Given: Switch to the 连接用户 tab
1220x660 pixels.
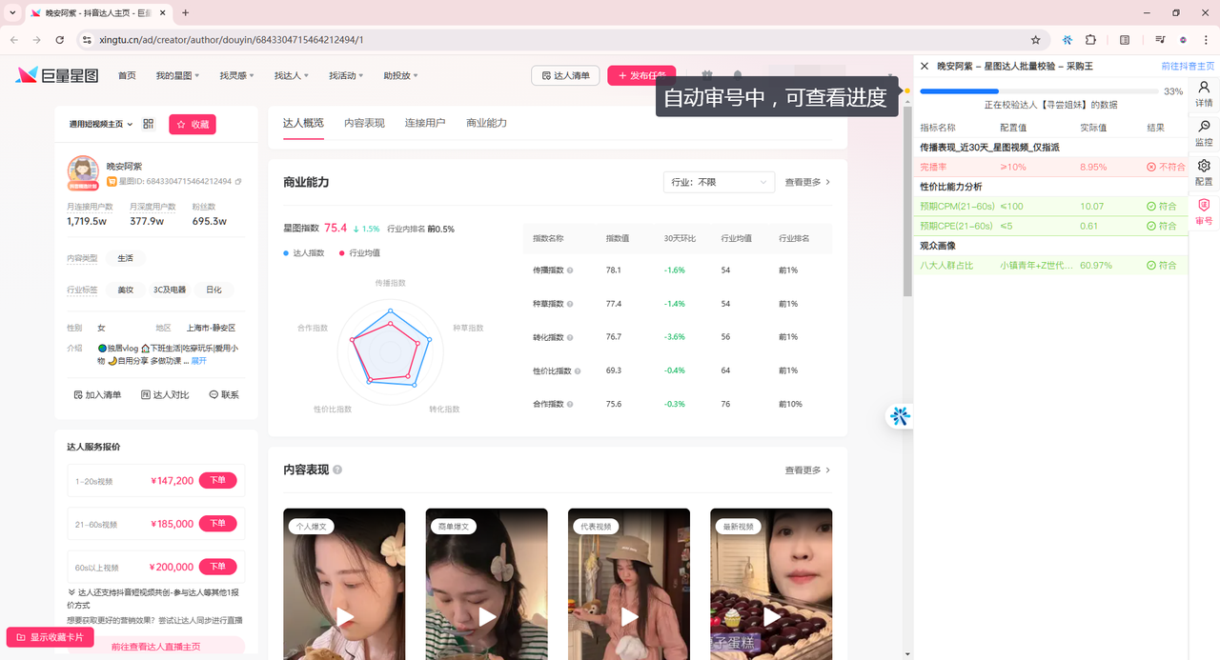Looking at the screenshot, I should click(x=425, y=123).
